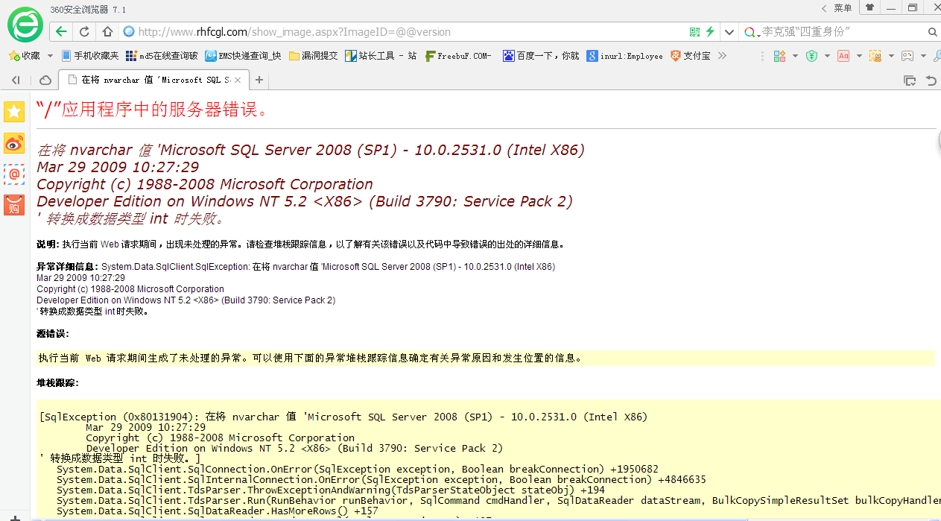Click the game controller extension icon

pyautogui.click(x=907, y=56)
